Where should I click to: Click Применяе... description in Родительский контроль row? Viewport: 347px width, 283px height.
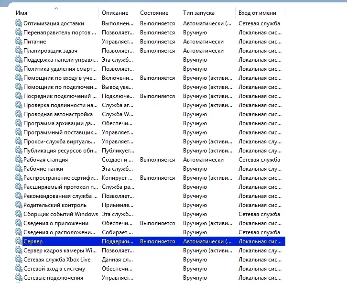[x=118, y=205]
